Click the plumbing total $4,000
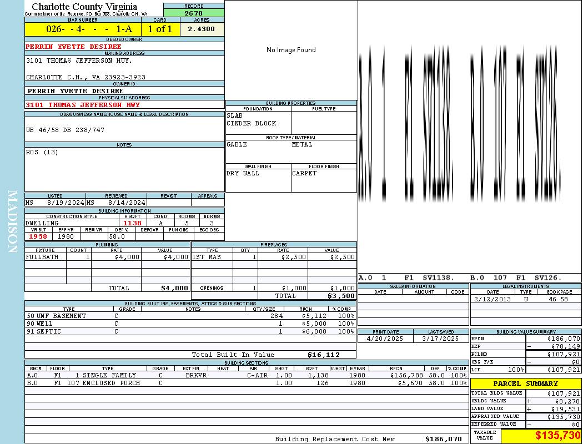 coord(175,288)
